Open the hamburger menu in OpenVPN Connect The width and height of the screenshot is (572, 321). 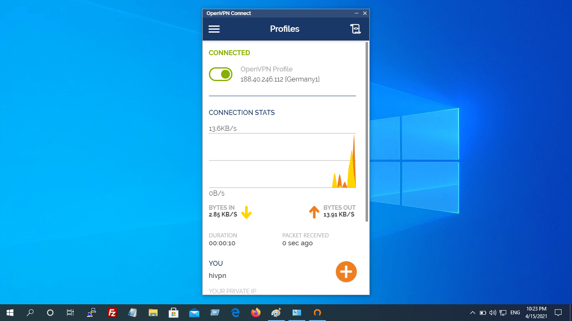214,29
